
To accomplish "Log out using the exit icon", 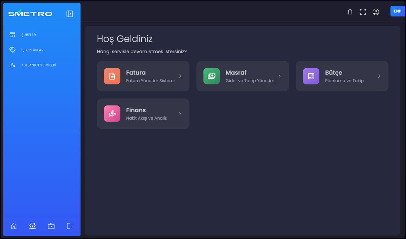I will (x=70, y=226).
